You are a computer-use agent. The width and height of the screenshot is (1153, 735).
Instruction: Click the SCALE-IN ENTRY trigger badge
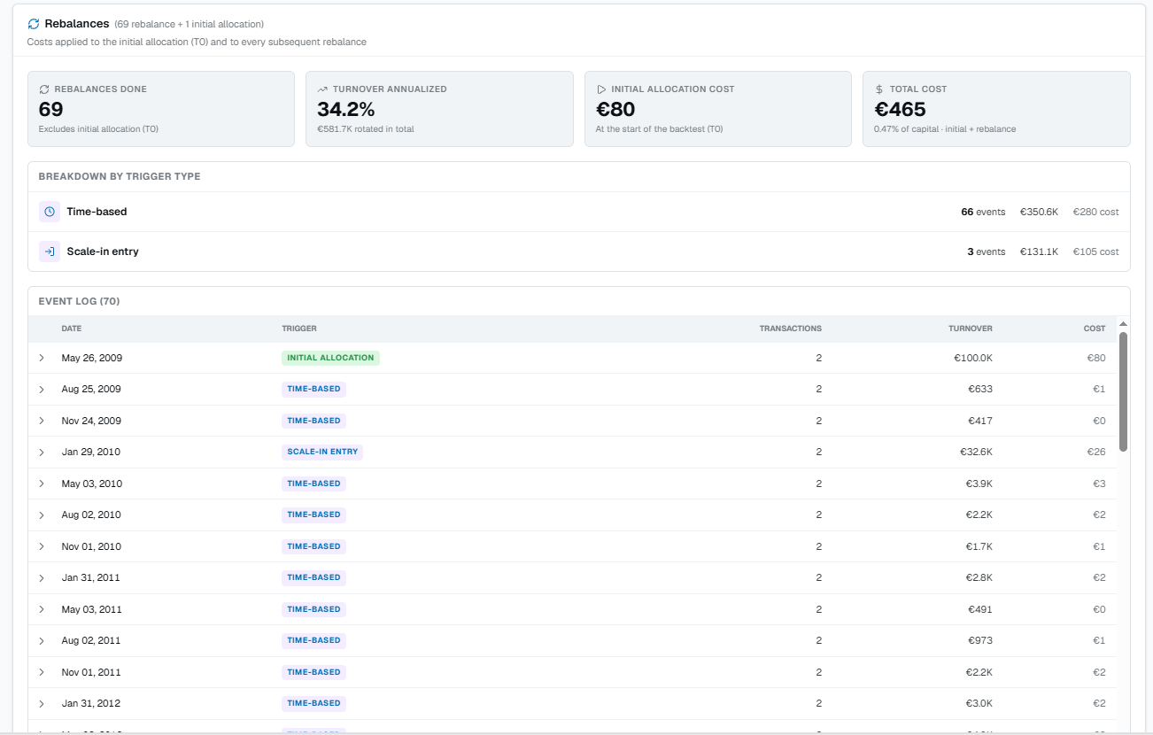click(322, 452)
